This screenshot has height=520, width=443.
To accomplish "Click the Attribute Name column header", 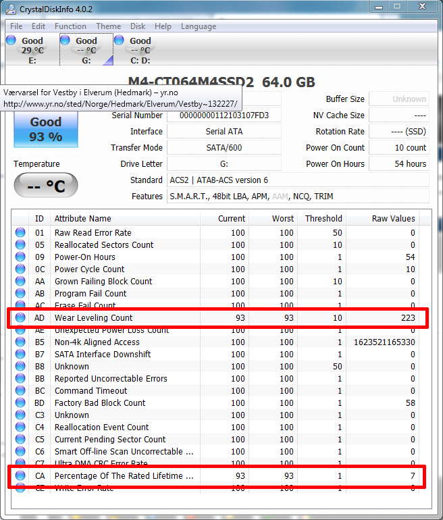I will pos(126,219).
